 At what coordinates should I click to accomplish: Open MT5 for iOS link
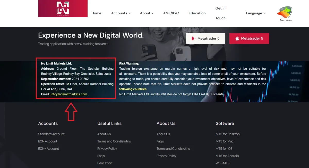224,148
